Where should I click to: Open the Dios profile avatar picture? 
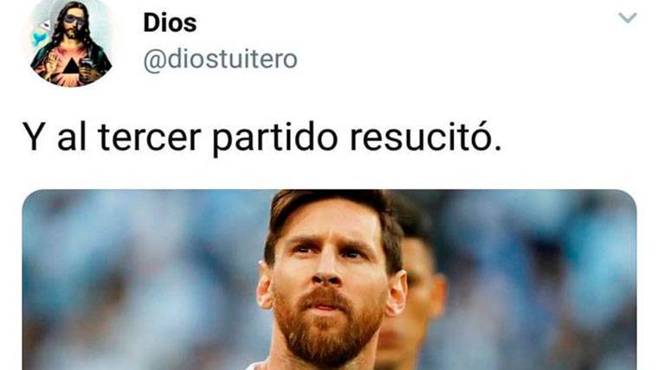click(x=70, y=42)
